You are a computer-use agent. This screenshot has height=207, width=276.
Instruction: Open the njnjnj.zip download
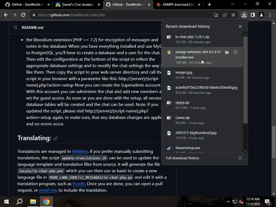(202, 105)
